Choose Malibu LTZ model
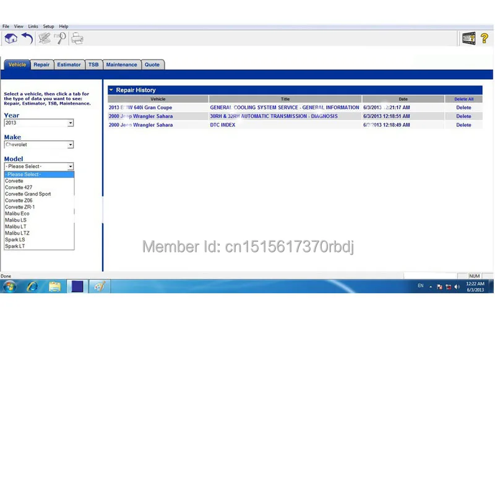This screenshot has width=495, height=495. (39, 233)
